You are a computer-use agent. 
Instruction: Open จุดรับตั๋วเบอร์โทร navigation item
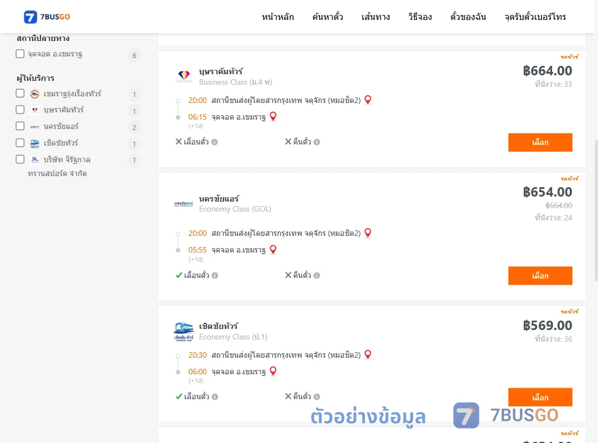535,17
